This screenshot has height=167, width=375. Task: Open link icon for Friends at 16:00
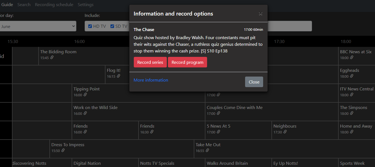click(85, 132)
